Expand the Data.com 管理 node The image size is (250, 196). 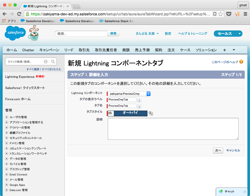coord(7,190)
